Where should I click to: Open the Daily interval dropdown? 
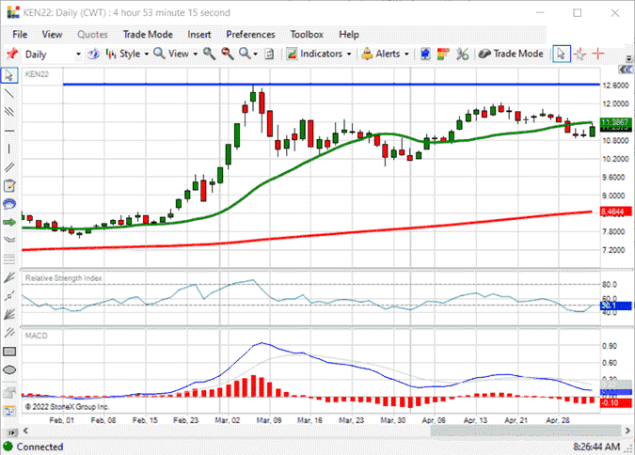tap(53, 55)
